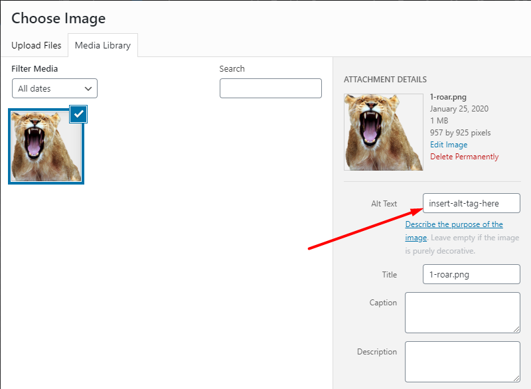The width and height of the screenshot is (531, 389).
Task: Click the 1-roar.png filename text
Action: click(x=448, y=97)
